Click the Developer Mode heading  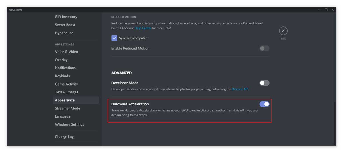point(125,83)
